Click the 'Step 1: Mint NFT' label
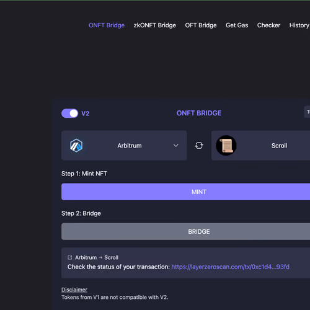This screenshot has height=310, width=310. [84, 174]
